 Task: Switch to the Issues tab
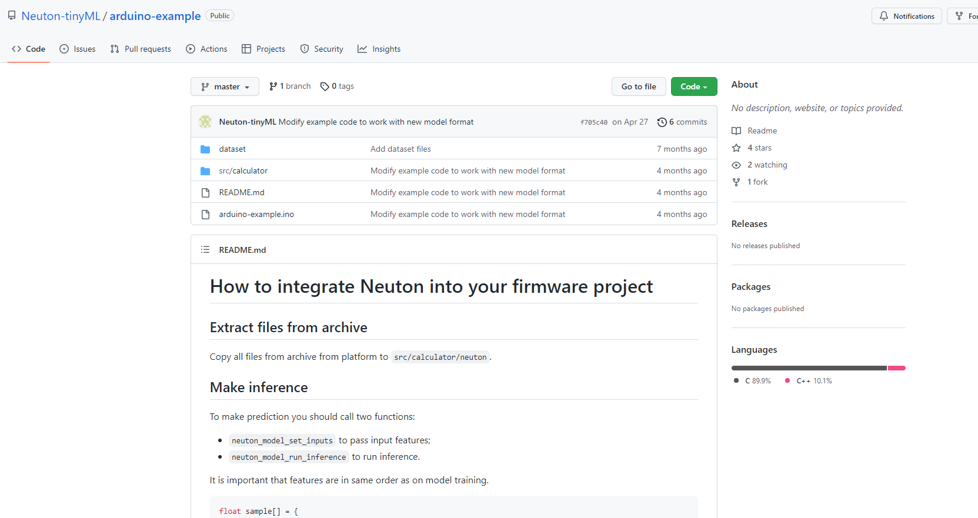click(x=78, y=49)
